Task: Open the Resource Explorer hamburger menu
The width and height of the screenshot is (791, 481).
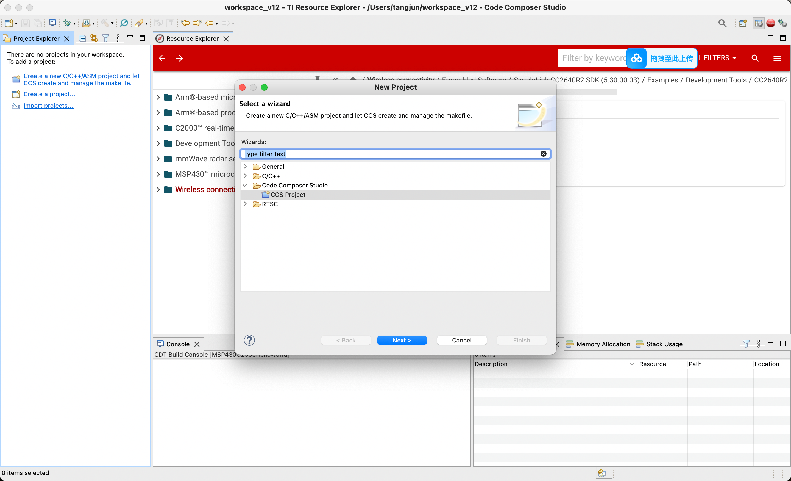Action: click(x=777, y=58)
